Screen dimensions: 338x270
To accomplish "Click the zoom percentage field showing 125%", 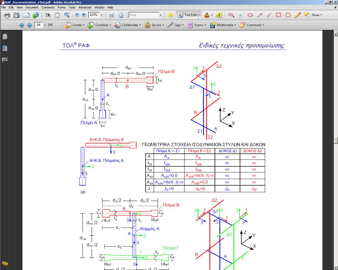I will pyautogui.click(x=94, y=15).
